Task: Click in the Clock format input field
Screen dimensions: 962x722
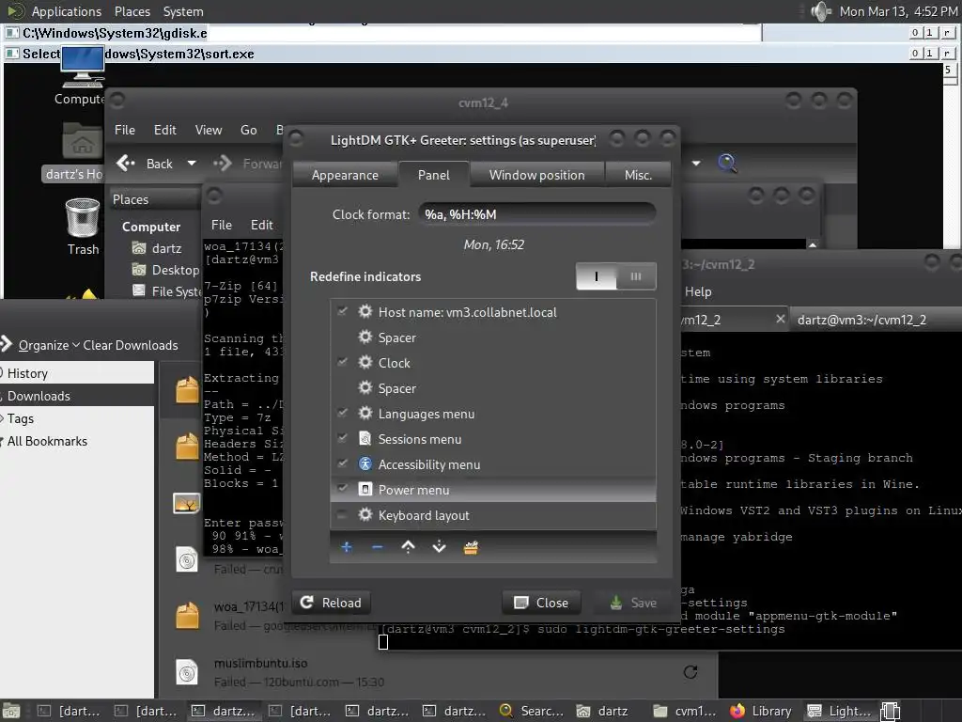Action: coord(536,214)
